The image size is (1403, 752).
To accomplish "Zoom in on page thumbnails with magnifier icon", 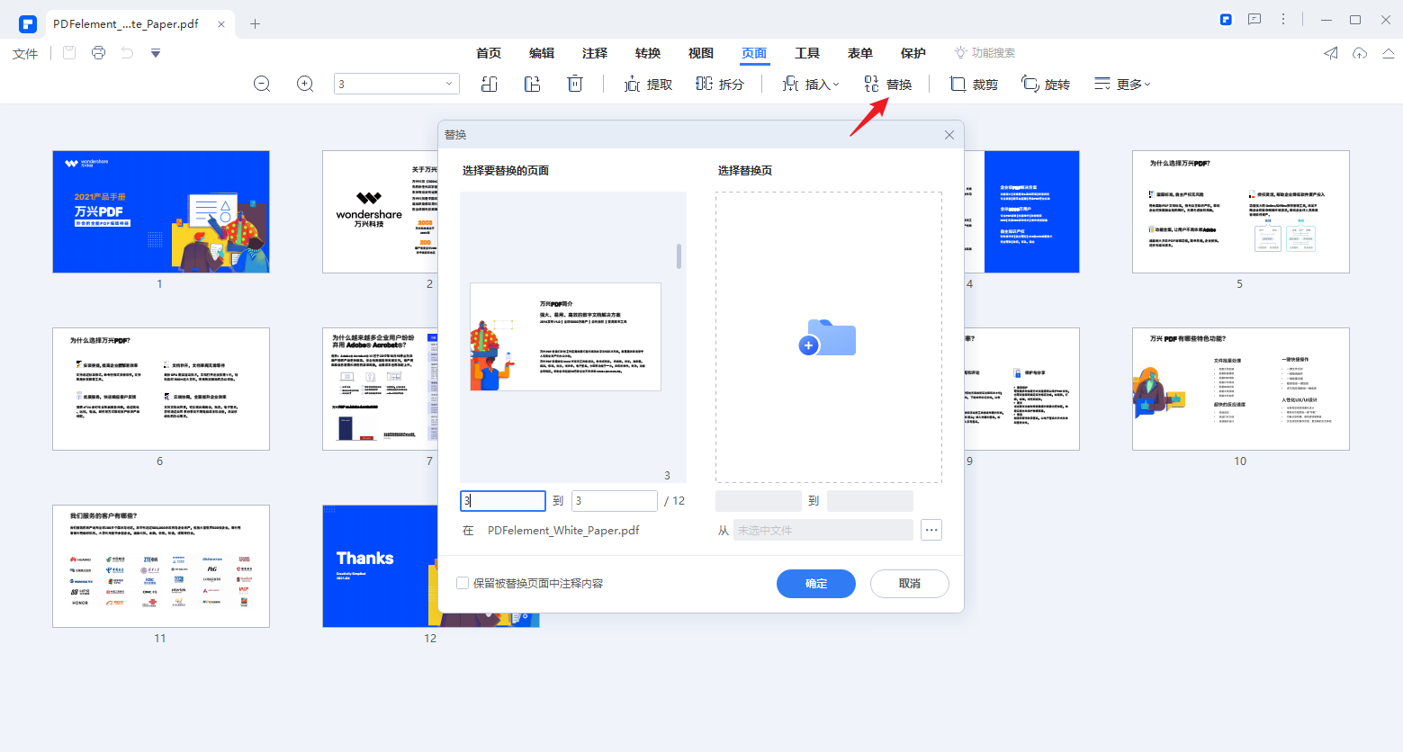I will (304, 84).
